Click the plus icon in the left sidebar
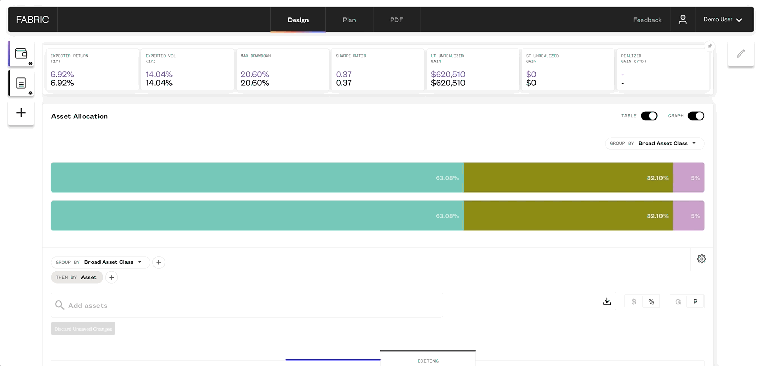The image size is (762, 366). pos(21,113)
